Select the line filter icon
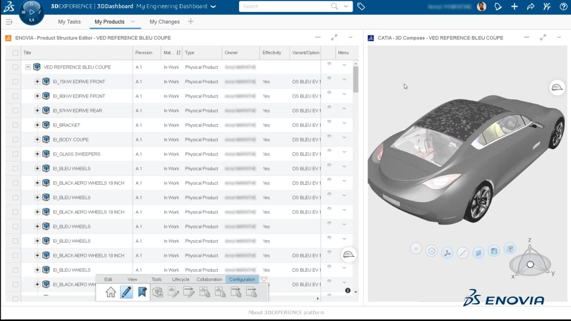 tap(463, 253)
